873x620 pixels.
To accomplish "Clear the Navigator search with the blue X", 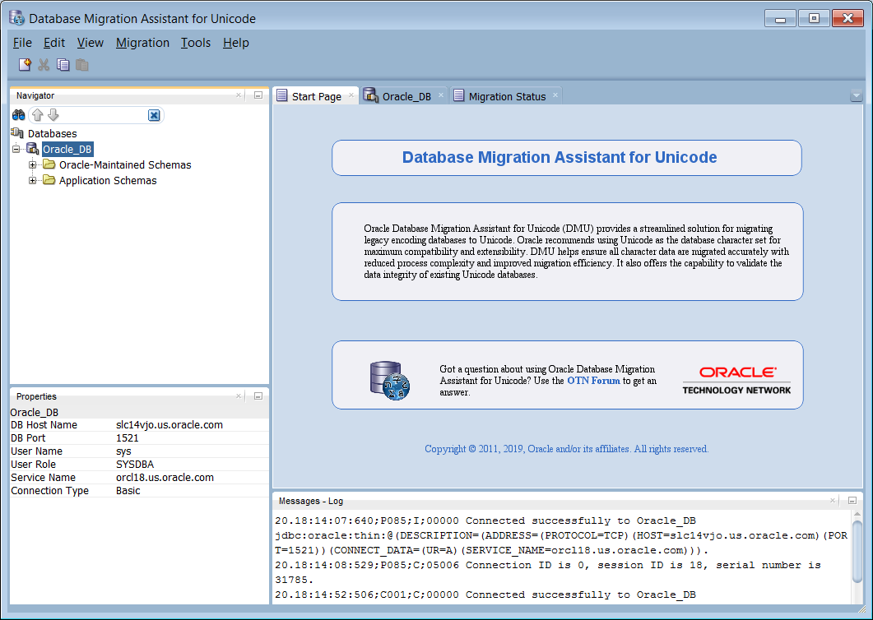I will click(154, 115).
